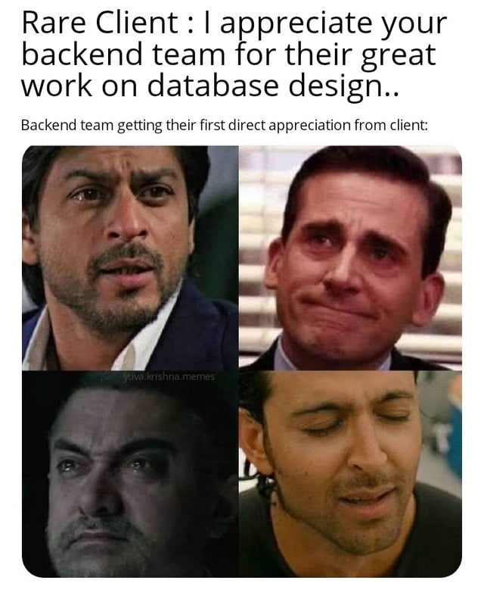Click the top-left crying man photo
Screen dimensions: 484x599
[x=130, y=258]
